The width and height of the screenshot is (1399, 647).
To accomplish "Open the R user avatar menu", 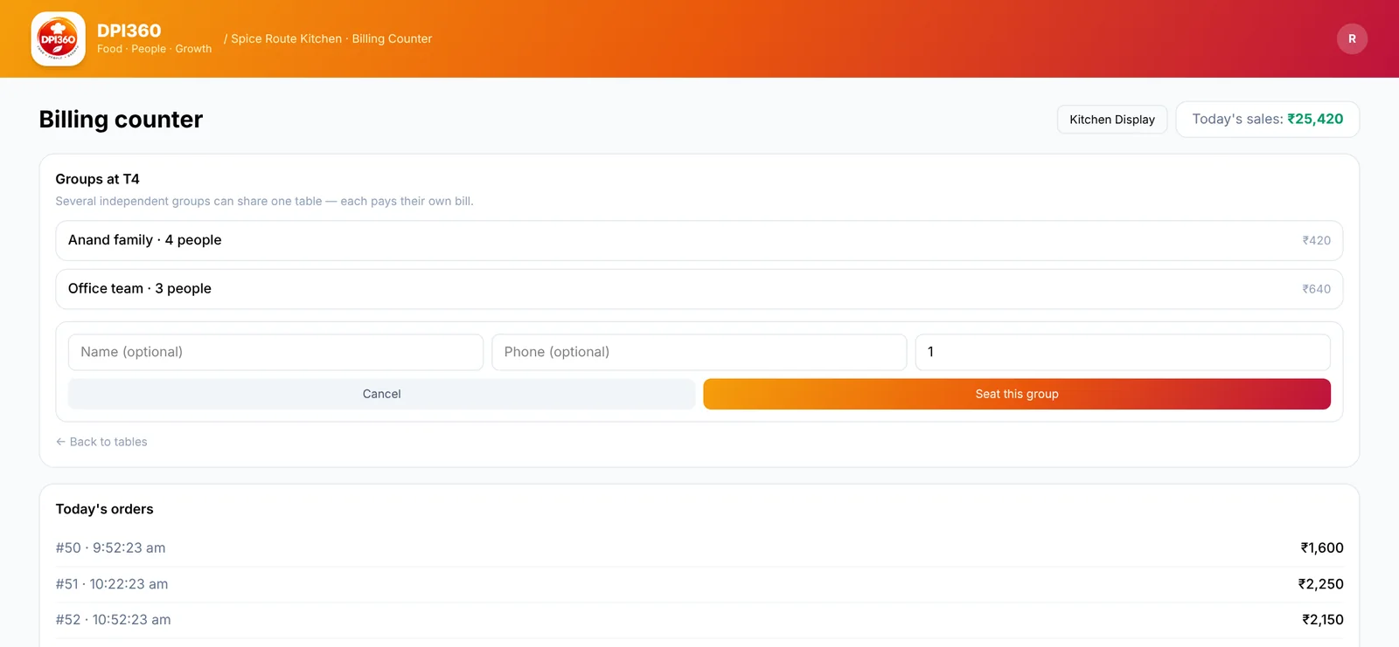I will (x=1352, y=38).
